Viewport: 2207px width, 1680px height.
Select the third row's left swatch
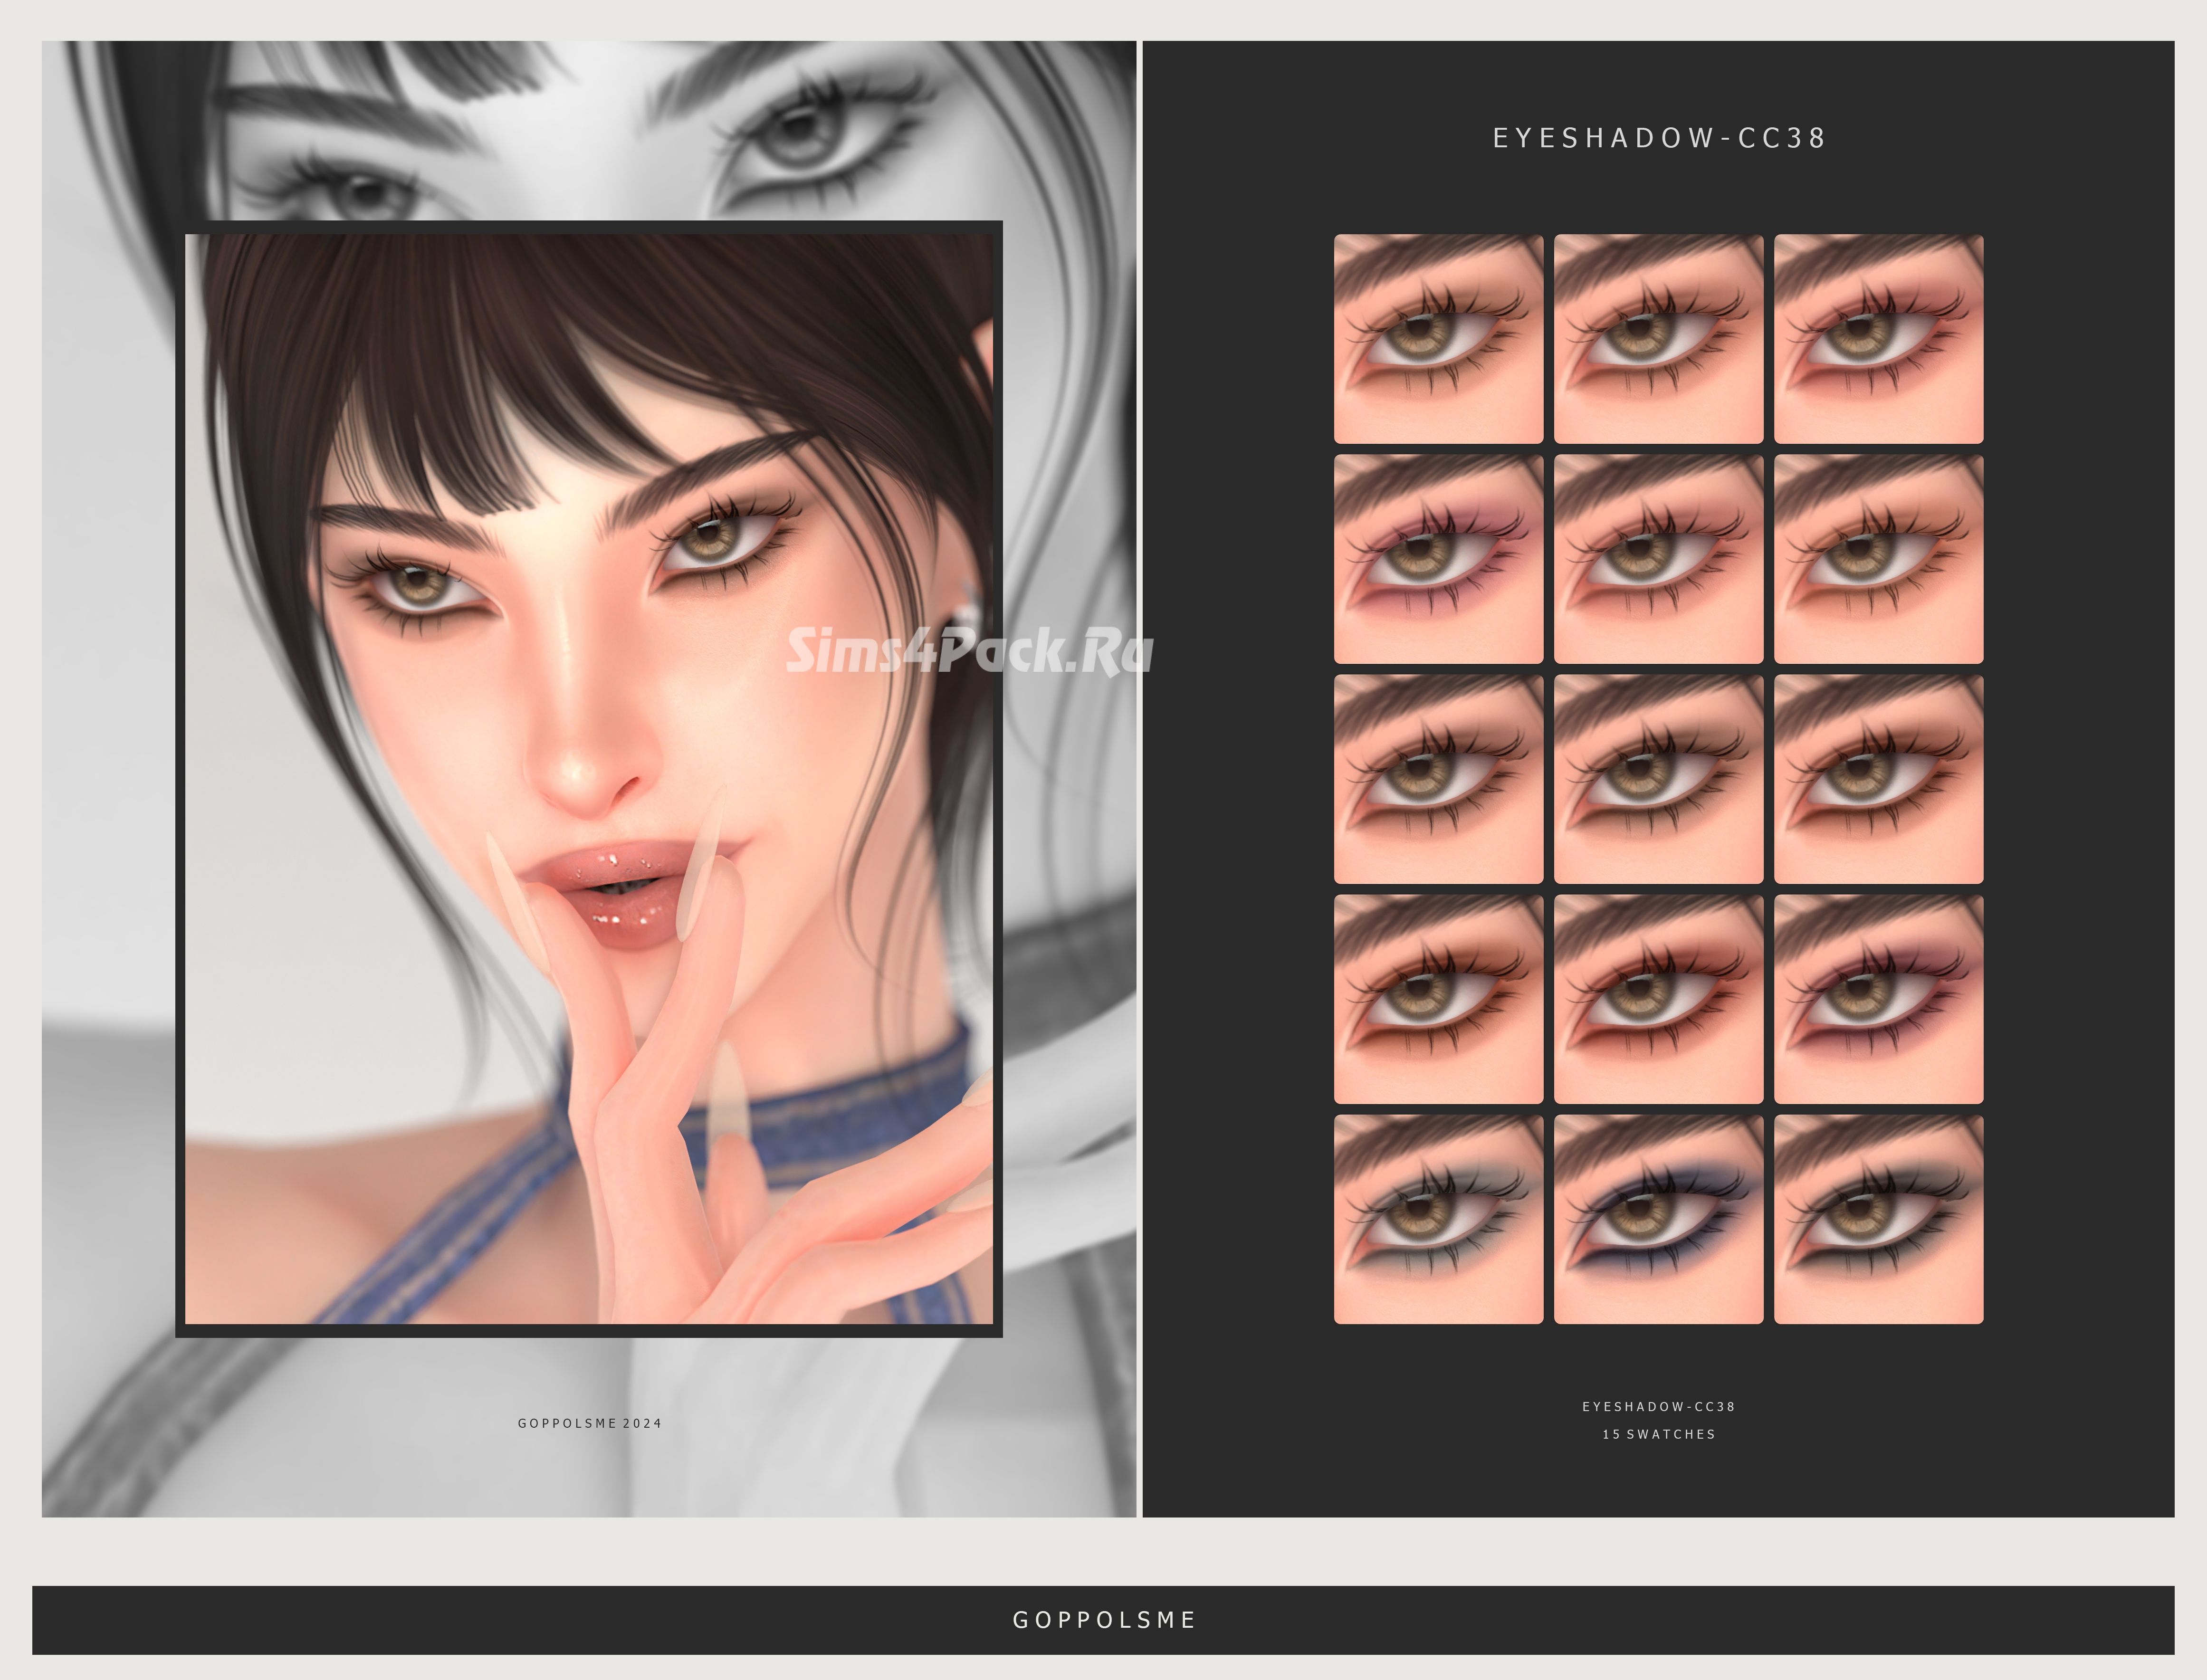[x=1438, y=779]
